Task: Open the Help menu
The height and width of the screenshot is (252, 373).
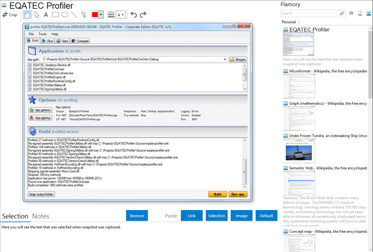Action: pyautogui.click(x=55, y=34)
